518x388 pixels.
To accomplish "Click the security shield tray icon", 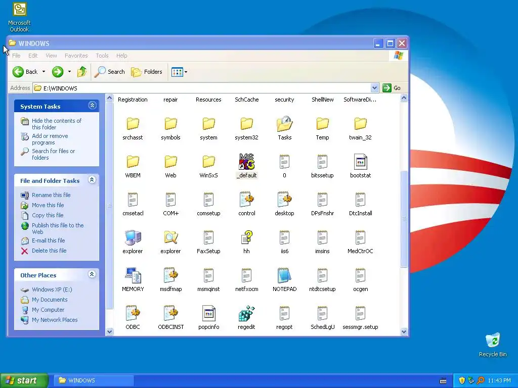I will pyautogui.click(x=462, y=380).
